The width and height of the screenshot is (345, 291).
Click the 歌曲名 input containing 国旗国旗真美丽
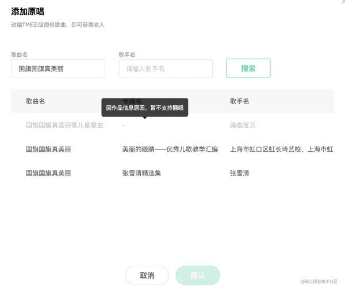tap(57, 68)
